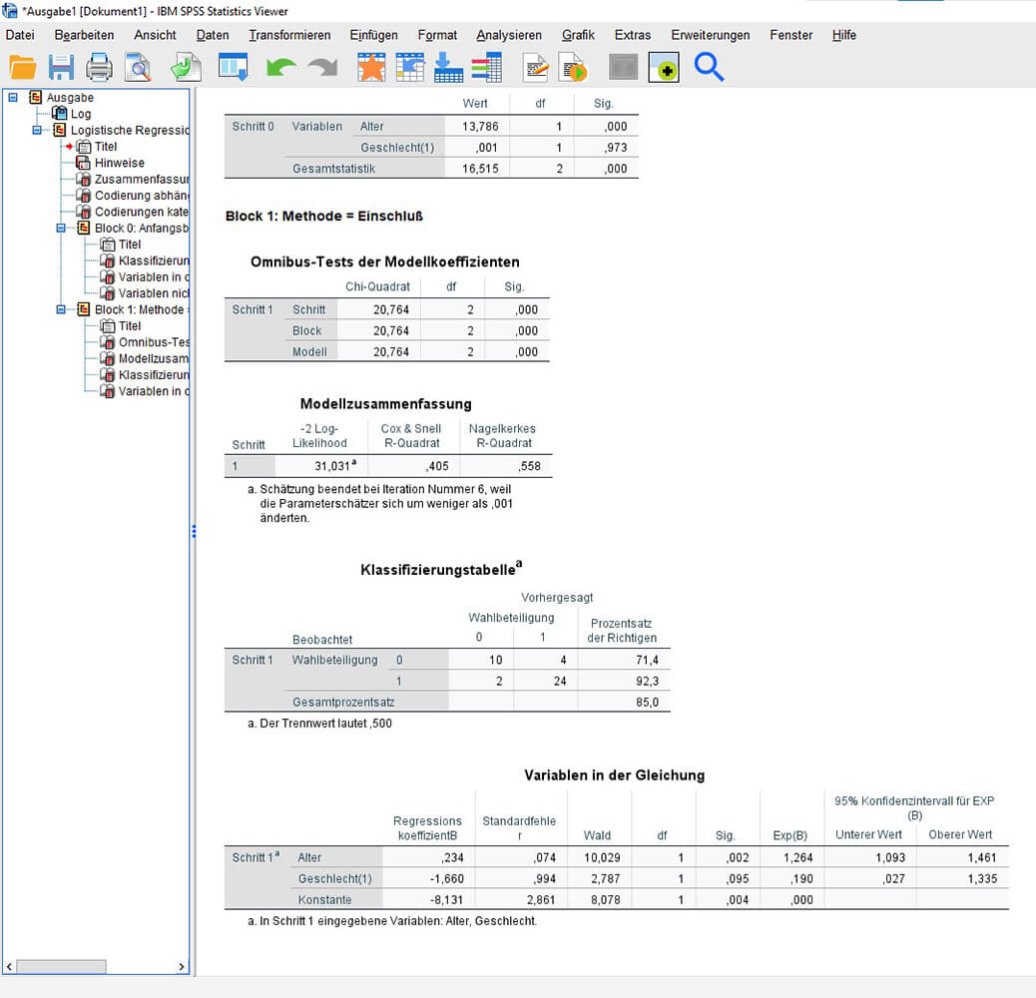Open the Grafik menu
The image size is (1036, 998).
(x=578, y=34)
